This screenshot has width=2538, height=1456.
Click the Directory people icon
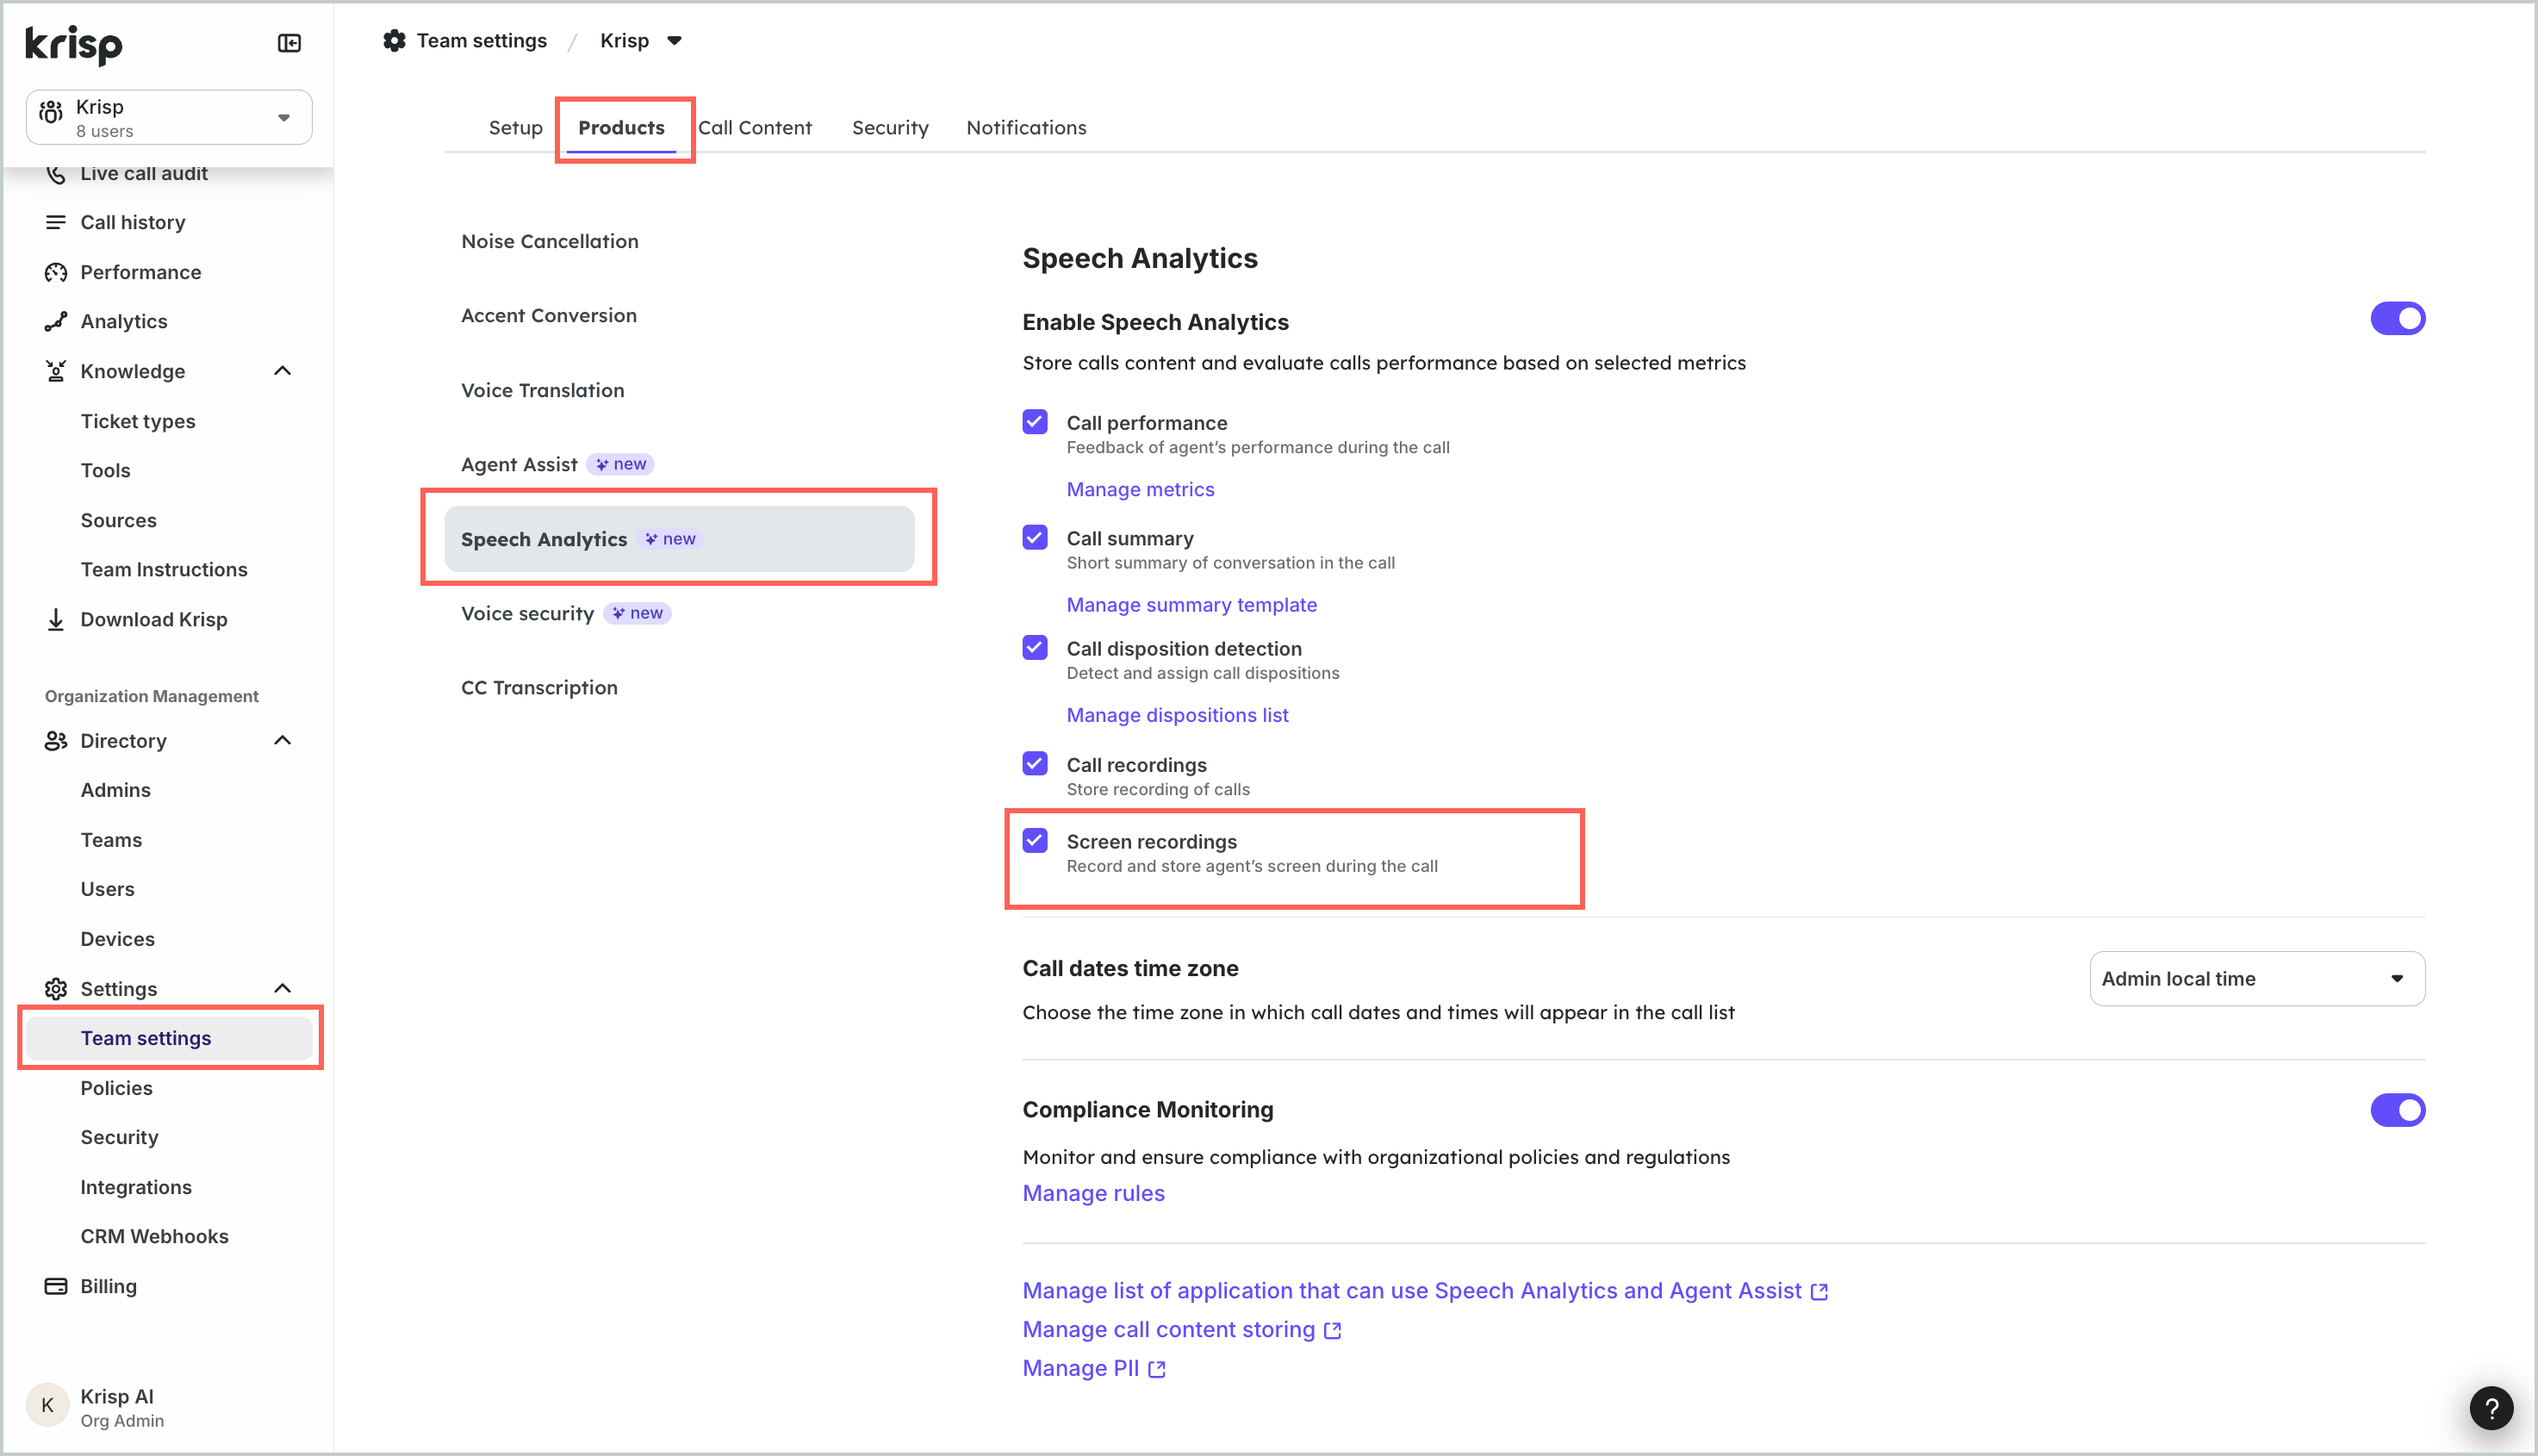[x=56, y=741]
